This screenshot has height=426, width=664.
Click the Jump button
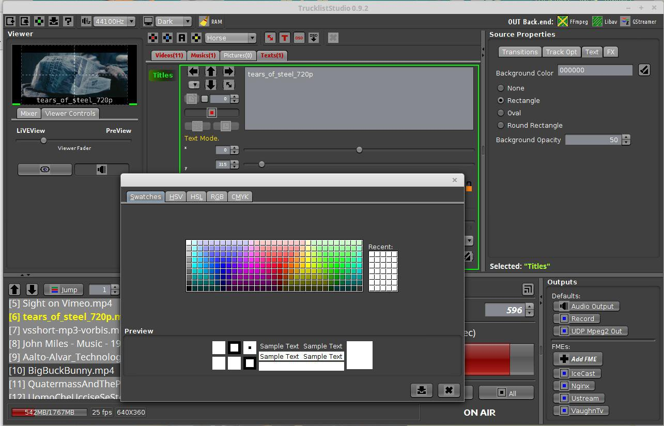click(64, 290)
